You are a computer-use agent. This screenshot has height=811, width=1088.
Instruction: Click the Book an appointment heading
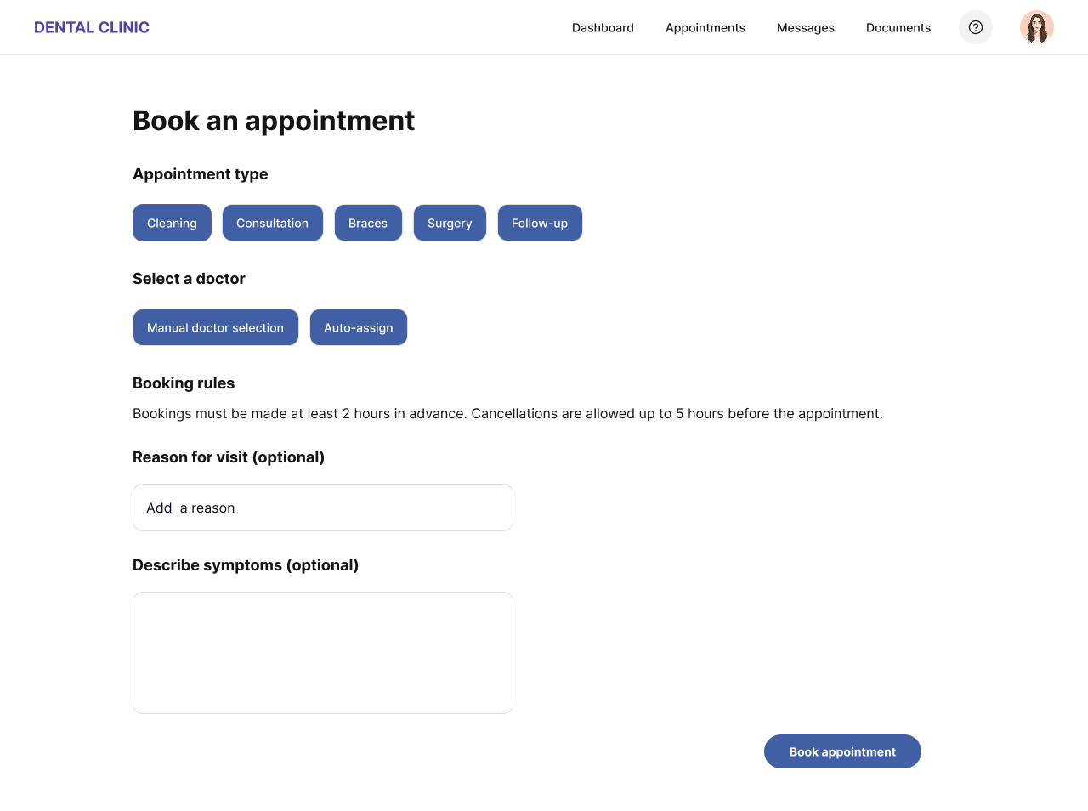(274, 121)
